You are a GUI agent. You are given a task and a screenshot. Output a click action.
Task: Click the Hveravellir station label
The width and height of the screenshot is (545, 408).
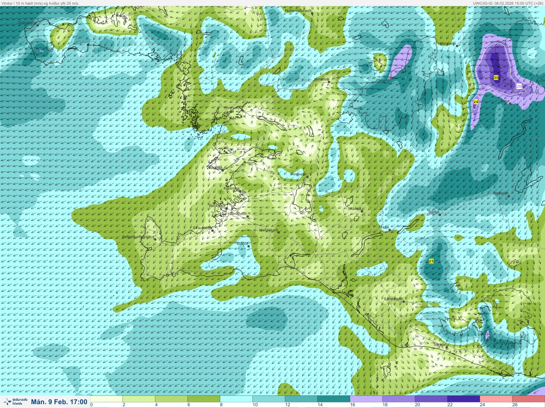pyautogui.click(x=447, y=43)
